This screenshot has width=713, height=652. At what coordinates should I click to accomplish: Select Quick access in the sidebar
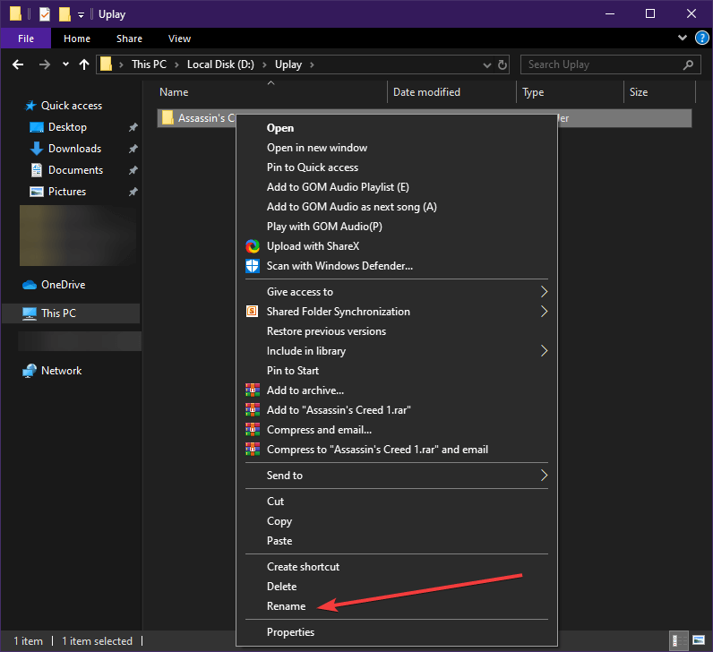click(x=72, y=106)
